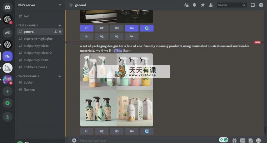Open Discord home direct messages

(7, 8)
